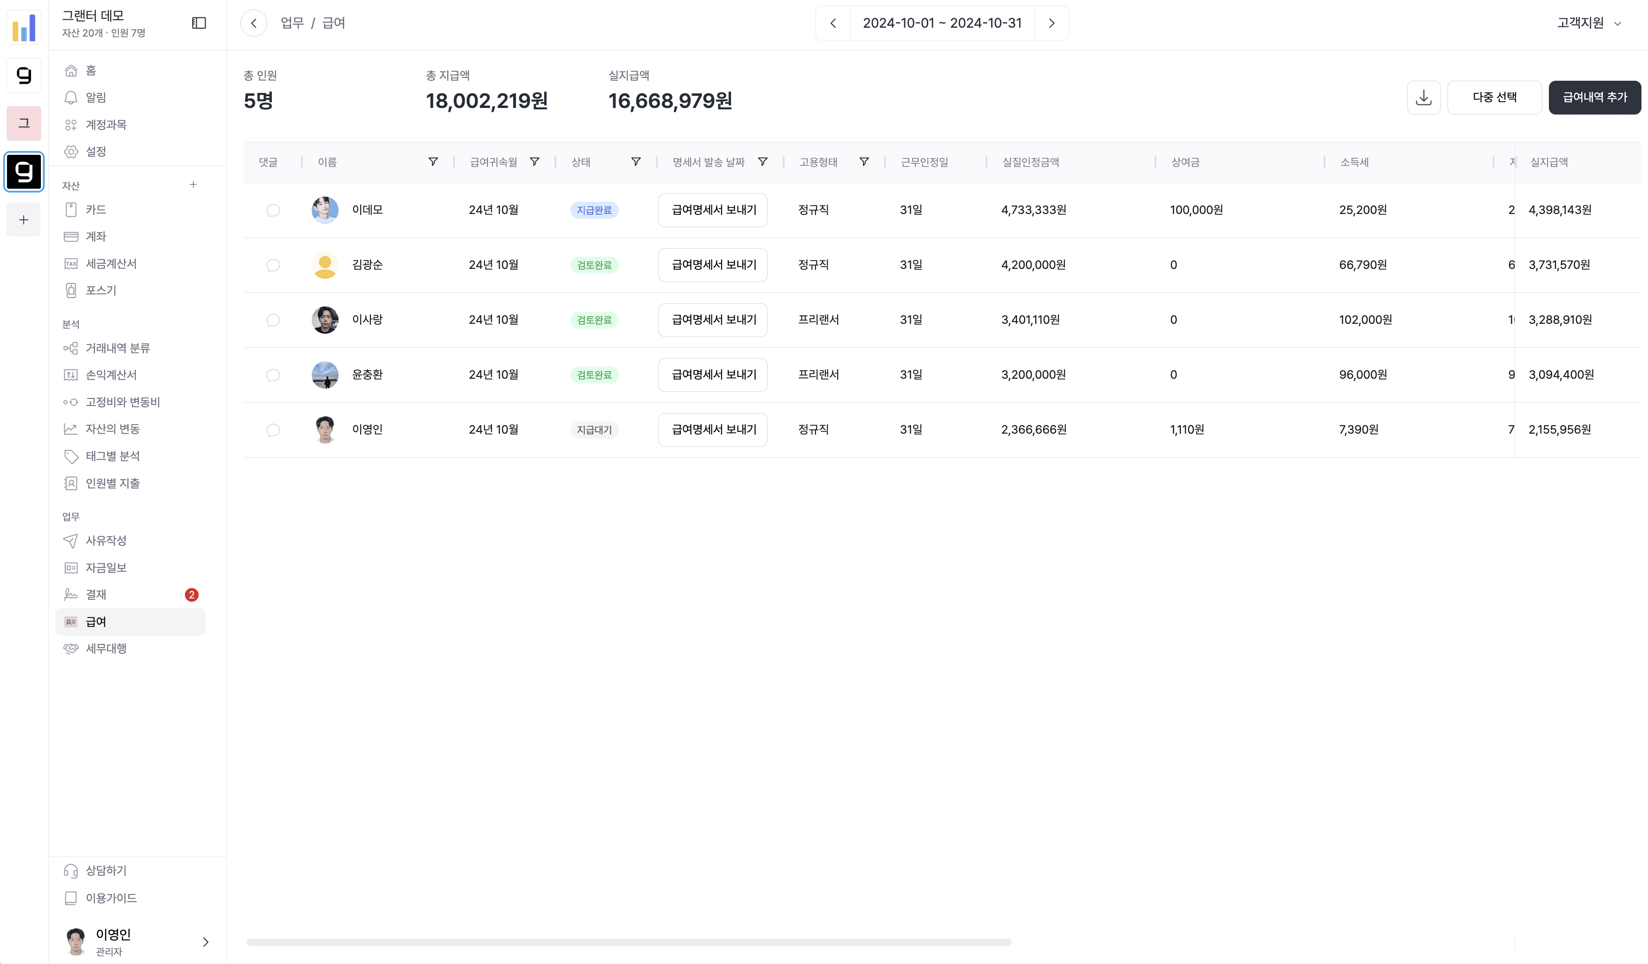The height and width of the screenshot is (964, 1648).
Task: Collapse the sidebar panel icon
Action: [199, 23]
